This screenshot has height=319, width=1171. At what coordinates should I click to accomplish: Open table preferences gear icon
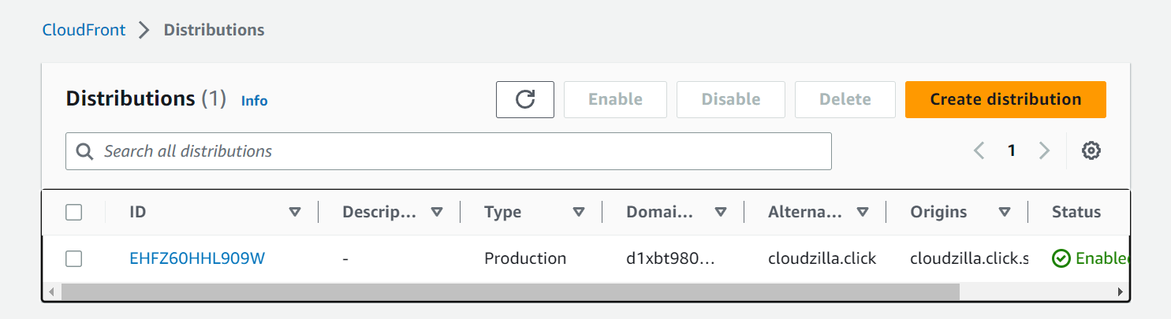click(x=1091, y=150)
